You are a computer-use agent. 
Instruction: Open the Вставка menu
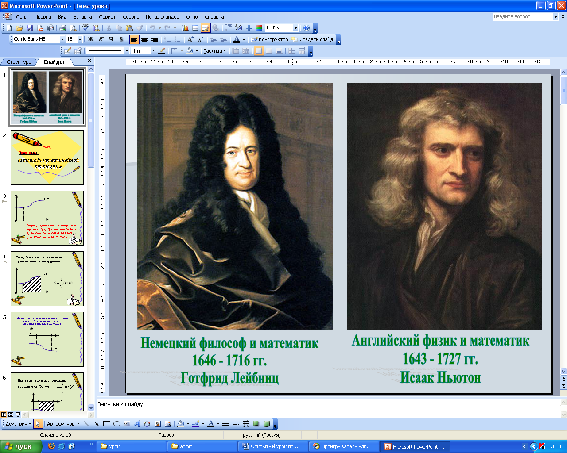[x=83, y=17]
